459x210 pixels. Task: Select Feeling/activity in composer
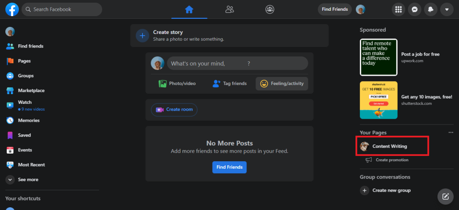tap(282, 84)
